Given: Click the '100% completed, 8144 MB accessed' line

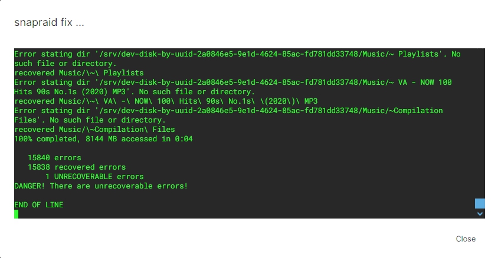Looking at the screenshot, I should [103, 139].
